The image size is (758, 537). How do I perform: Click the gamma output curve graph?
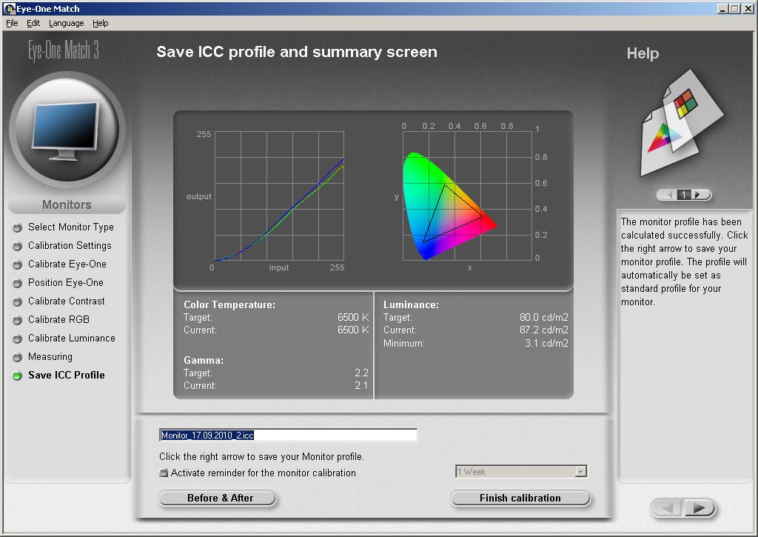(279, 196)
